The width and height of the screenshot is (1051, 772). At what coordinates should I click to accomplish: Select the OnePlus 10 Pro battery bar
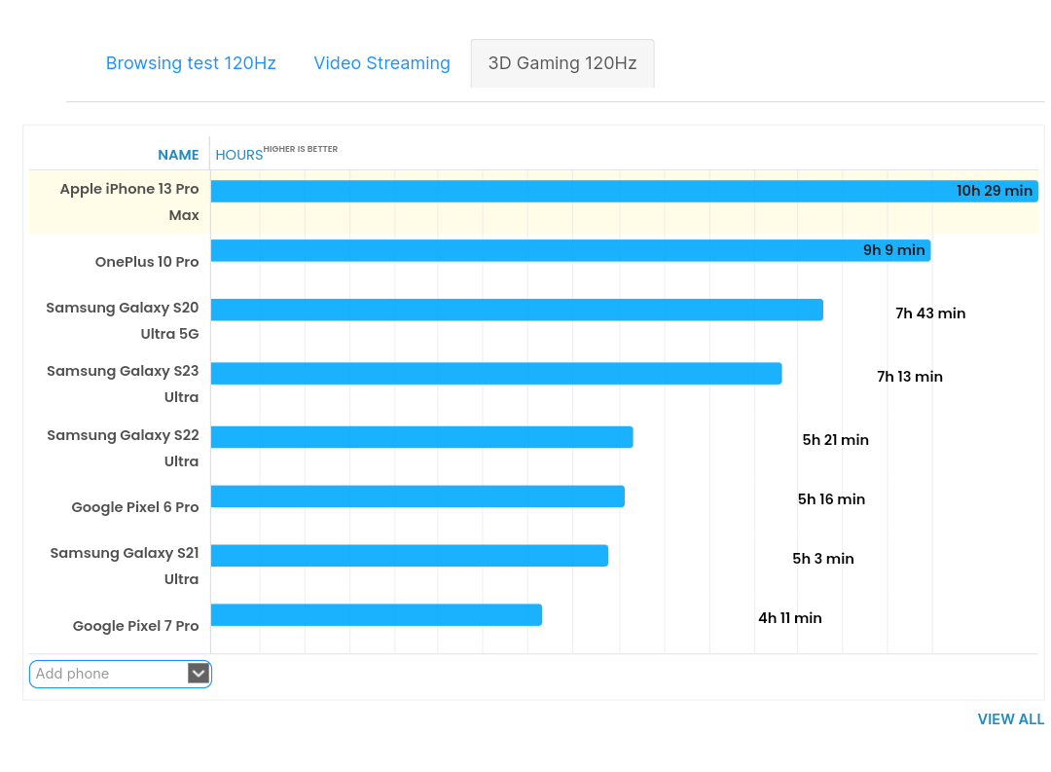[570, 250]
